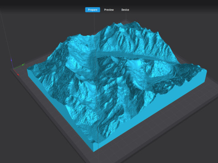Switch to the Prepare tab
Viewport: 218px width, 163px height.
(x=93, y=10)
